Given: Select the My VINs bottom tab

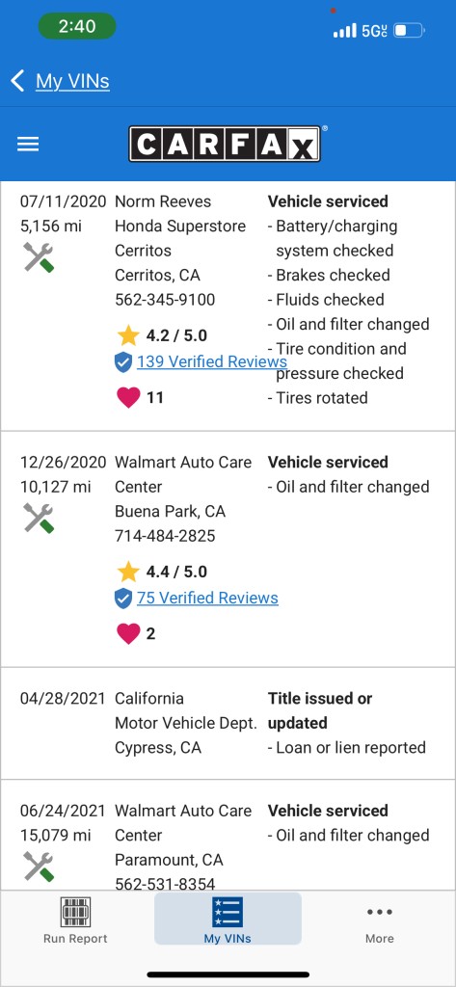Looking at the screenshot, I should [x=228, y=920].
